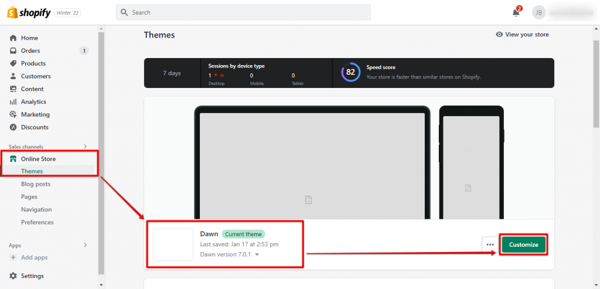Click into the Search field

pyautogui.click(x=243, y=12)
